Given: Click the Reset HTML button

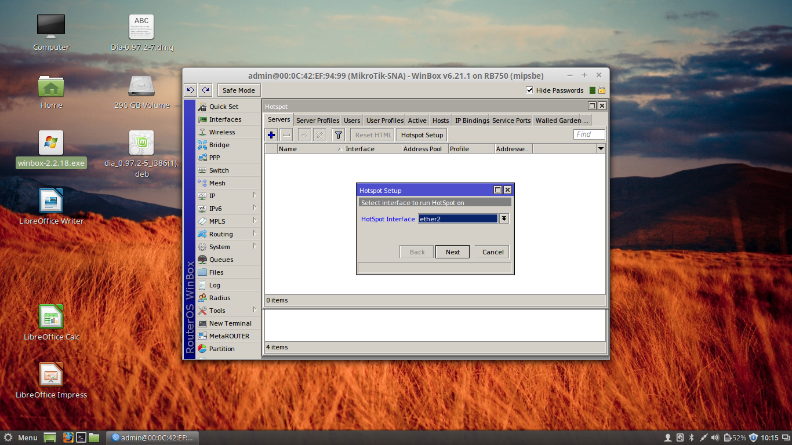Looking at the screenshot, I should (x=373, y=135).
